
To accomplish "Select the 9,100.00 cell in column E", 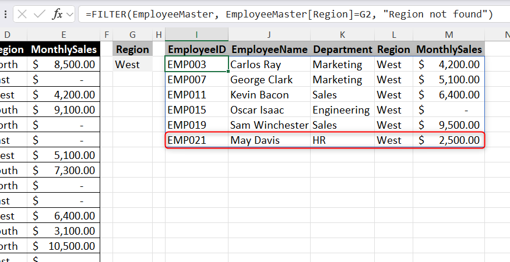I will [x=64, y=110].
